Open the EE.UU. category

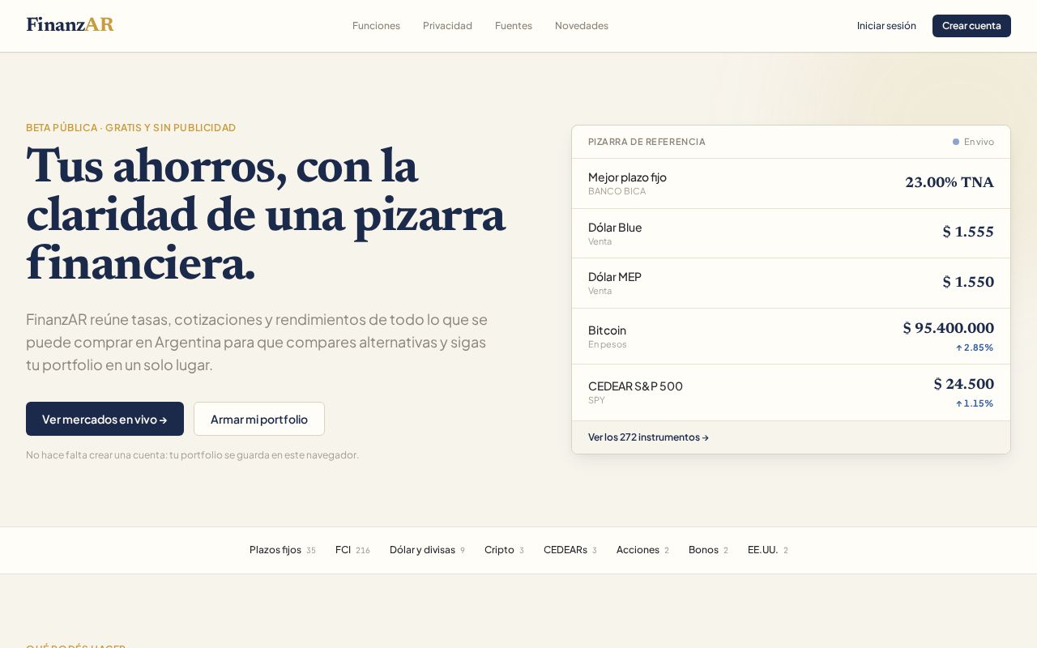point(768,550)
